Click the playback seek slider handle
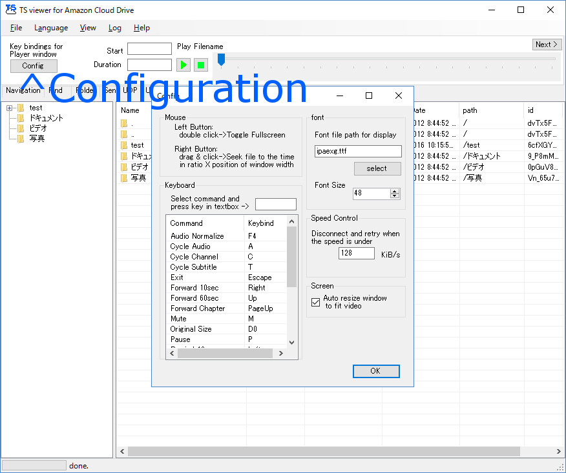 pos(221,59)
